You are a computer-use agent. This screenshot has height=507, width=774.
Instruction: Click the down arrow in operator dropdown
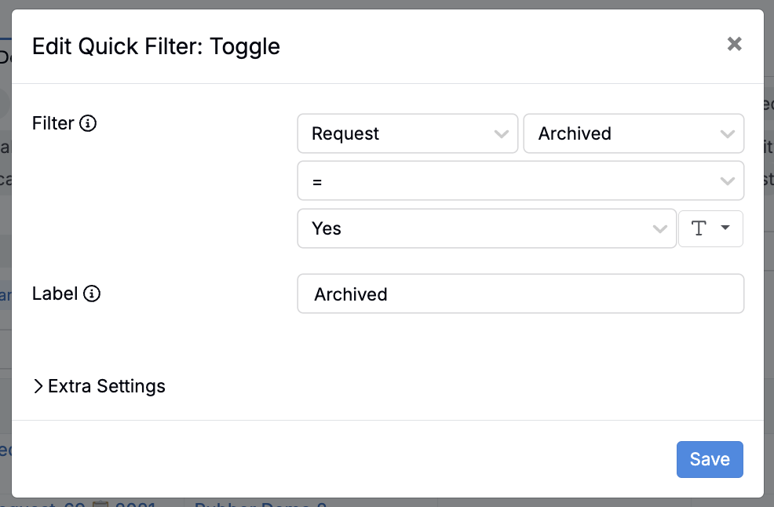(x=727, y=181)
